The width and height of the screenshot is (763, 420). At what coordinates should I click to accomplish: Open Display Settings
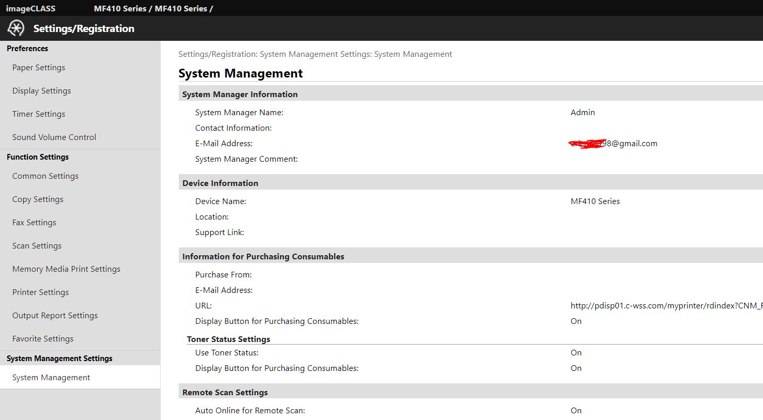click(42, 91)
